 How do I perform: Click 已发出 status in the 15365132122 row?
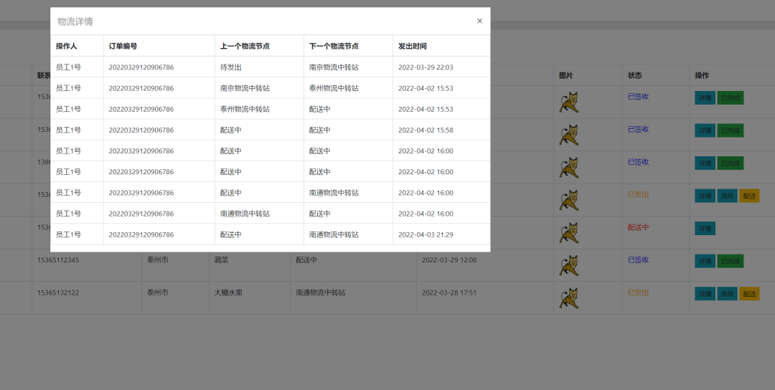(x=638, y=292)
